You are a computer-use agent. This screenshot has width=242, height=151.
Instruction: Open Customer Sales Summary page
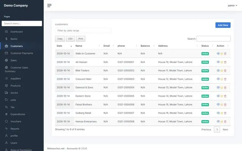pos(22,69)
